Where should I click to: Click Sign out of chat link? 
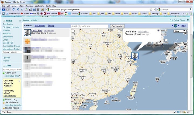(10, 96)
